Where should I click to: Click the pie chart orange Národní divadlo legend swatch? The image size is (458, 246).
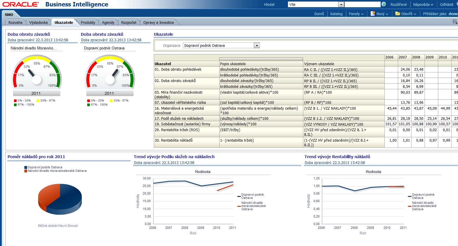click(26, 171)
